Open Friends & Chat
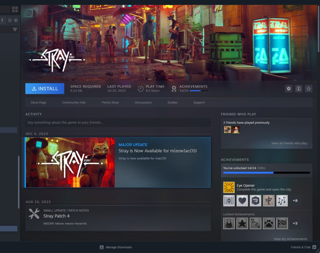This screenshot has width=320, height=253. coord(301,247)
